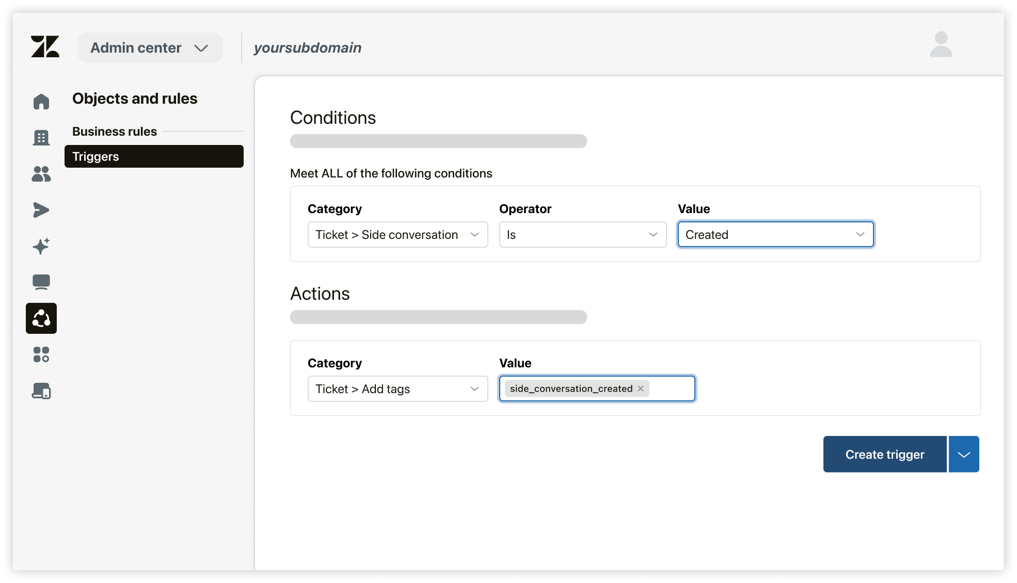
Task: Open Workspaces monitor icon in sidebar
Action: pyautogui.click(x=41, y=282)
